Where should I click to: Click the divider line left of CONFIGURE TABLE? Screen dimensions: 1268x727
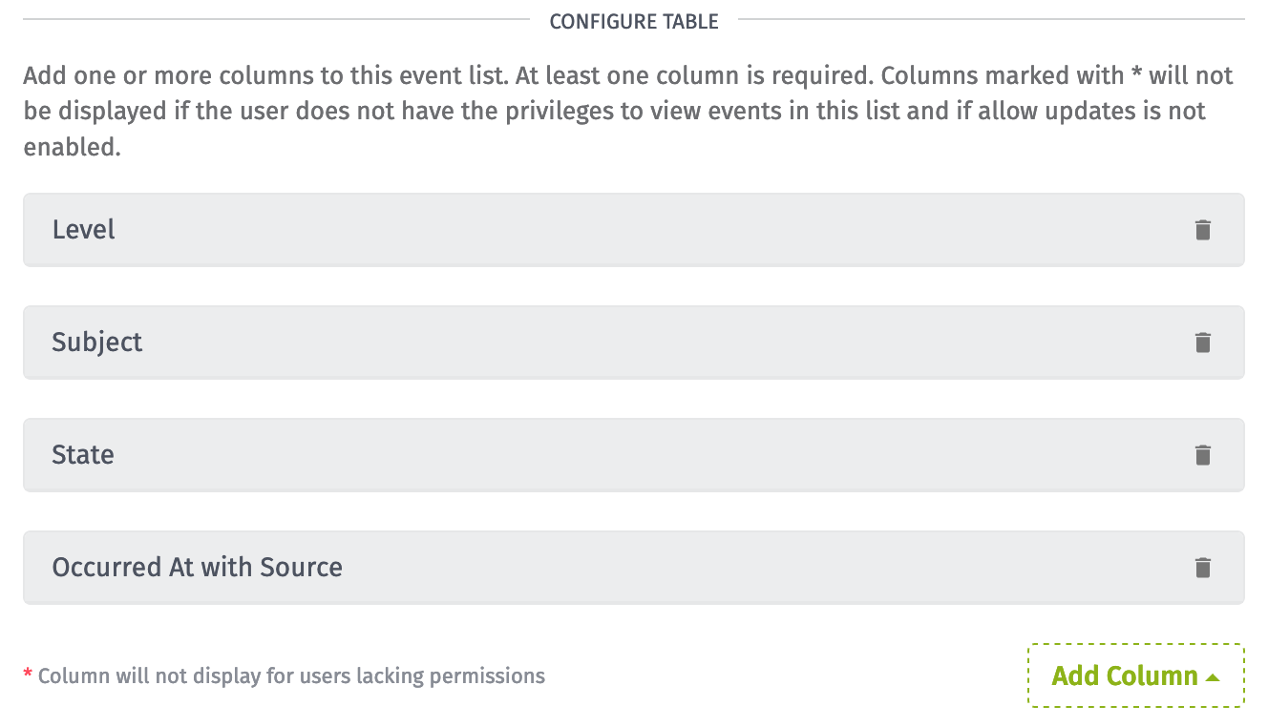pos(275,18)
